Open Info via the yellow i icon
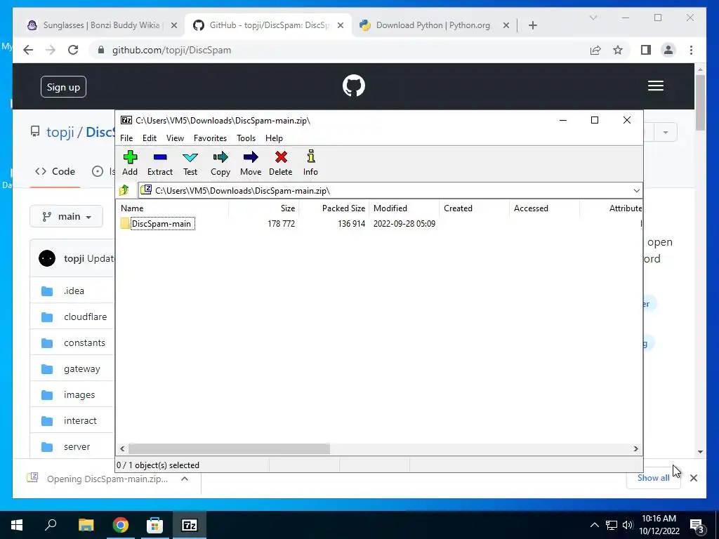The width and height of the screenshot is (719, 539). [x=310, y=163]
